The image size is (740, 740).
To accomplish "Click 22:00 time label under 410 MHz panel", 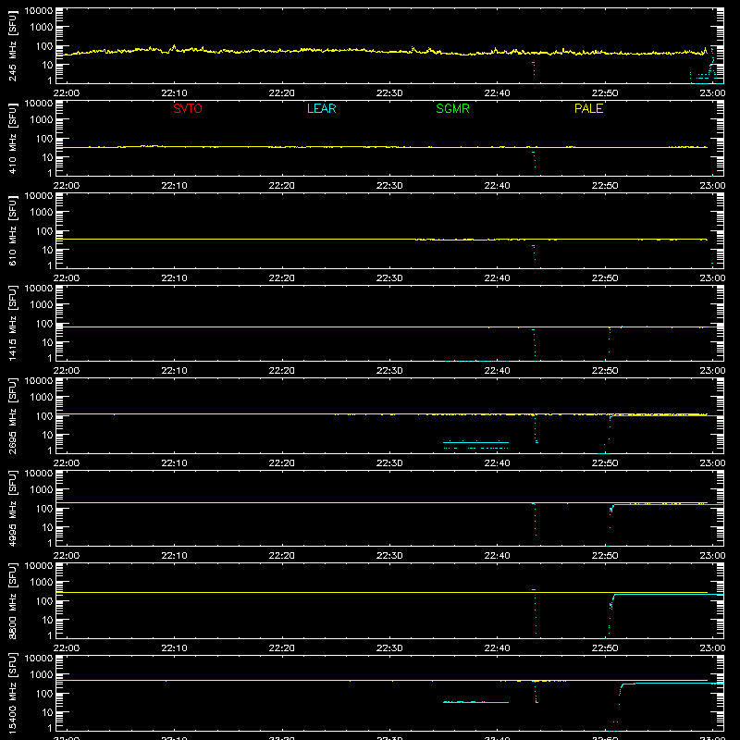I will tap(67, 186).
